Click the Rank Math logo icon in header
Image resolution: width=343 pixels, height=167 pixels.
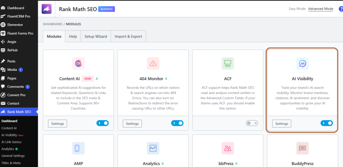click(x=47, y=9)
